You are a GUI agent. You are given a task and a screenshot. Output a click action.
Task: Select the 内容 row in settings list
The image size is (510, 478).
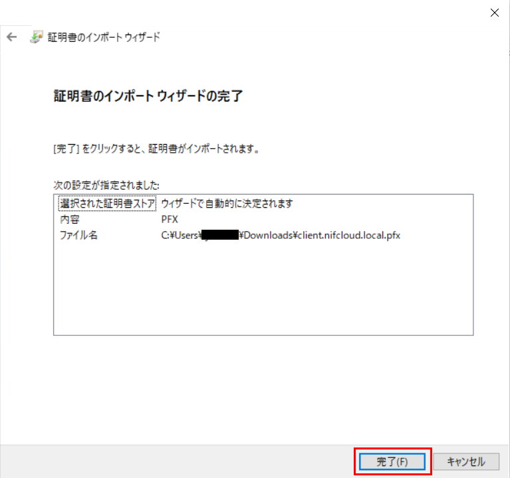(x=69, y=220)
